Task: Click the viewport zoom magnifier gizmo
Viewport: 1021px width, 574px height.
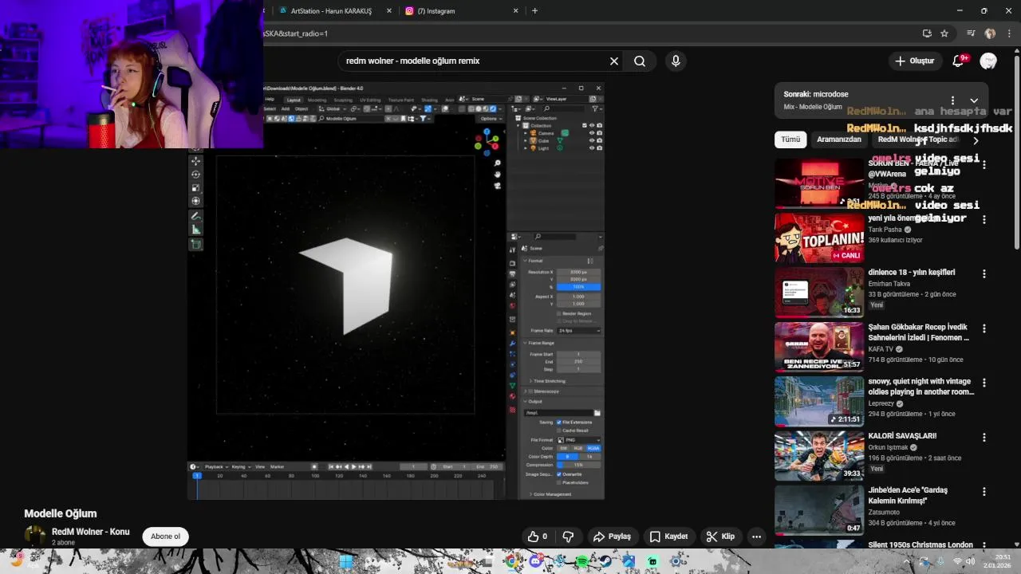Action: (497, 163)
